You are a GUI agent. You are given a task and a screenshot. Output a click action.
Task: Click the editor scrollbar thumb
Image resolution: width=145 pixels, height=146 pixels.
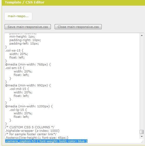tap(142, 132)
